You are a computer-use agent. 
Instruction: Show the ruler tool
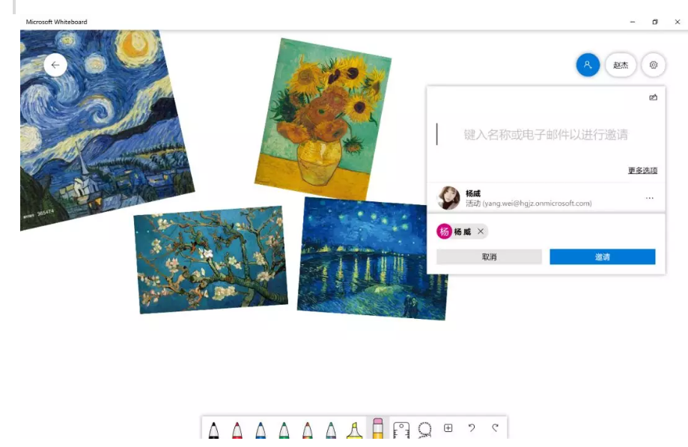(401, 430)
